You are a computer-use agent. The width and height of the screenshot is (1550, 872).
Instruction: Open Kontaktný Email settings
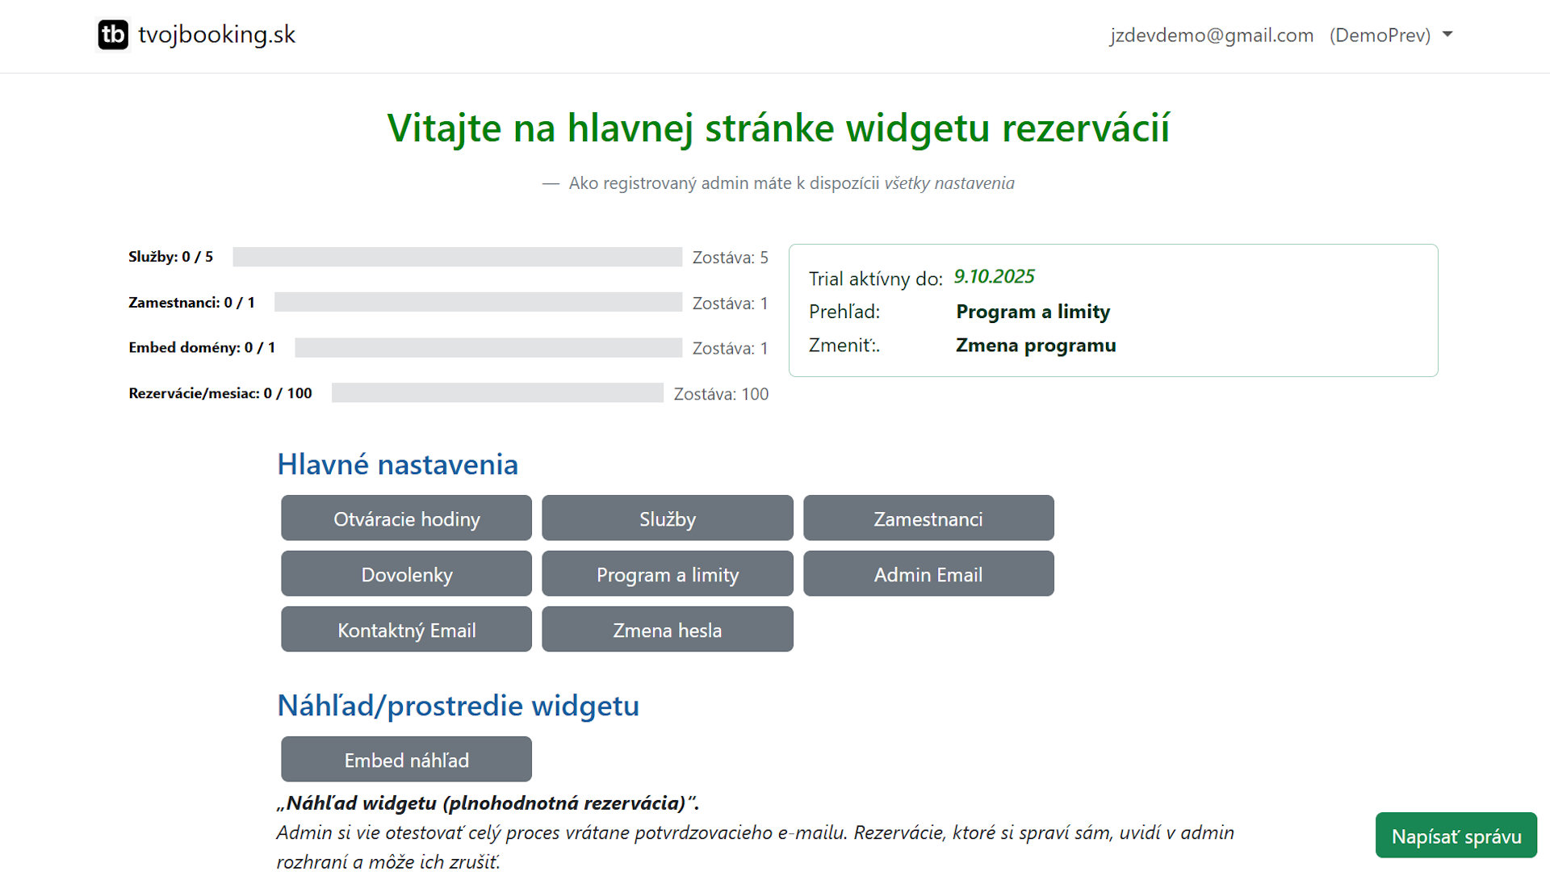point(406,630)
